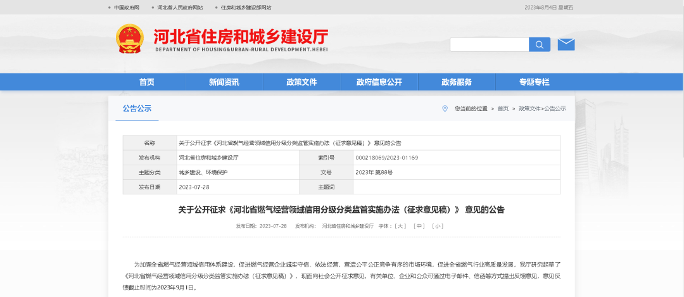This screenshot has width=684, height=297.
Task: Set font size to 大 (large)
Action: [400, 226]
